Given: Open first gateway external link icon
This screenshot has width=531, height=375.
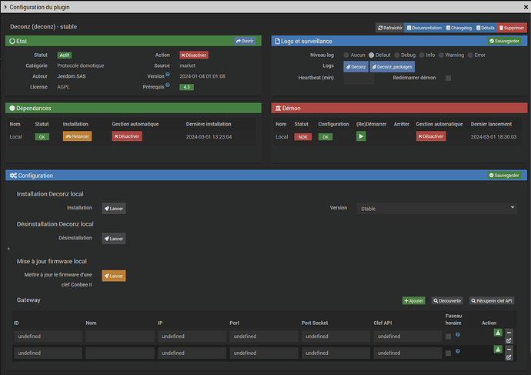Looking at the screenshot, I should [x=509, y=340].
